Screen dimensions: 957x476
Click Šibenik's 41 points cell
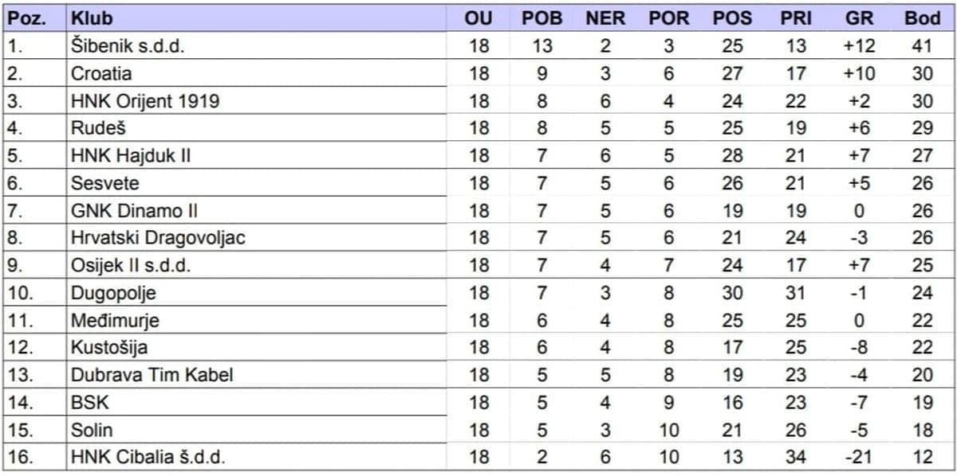point(922,46)
